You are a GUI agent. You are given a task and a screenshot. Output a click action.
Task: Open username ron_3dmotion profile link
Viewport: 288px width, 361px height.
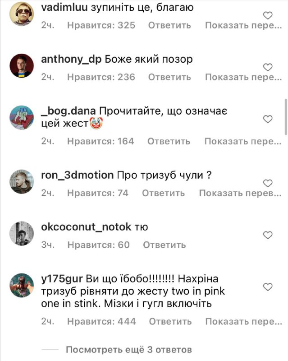77,175
